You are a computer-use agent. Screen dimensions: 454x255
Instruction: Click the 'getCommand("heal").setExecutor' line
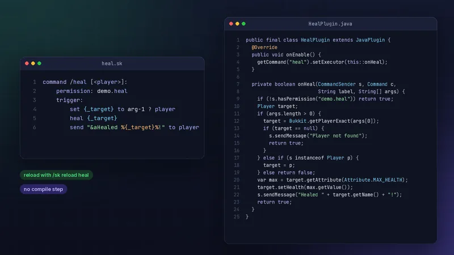pyautogui.click(x=322, y=62)
